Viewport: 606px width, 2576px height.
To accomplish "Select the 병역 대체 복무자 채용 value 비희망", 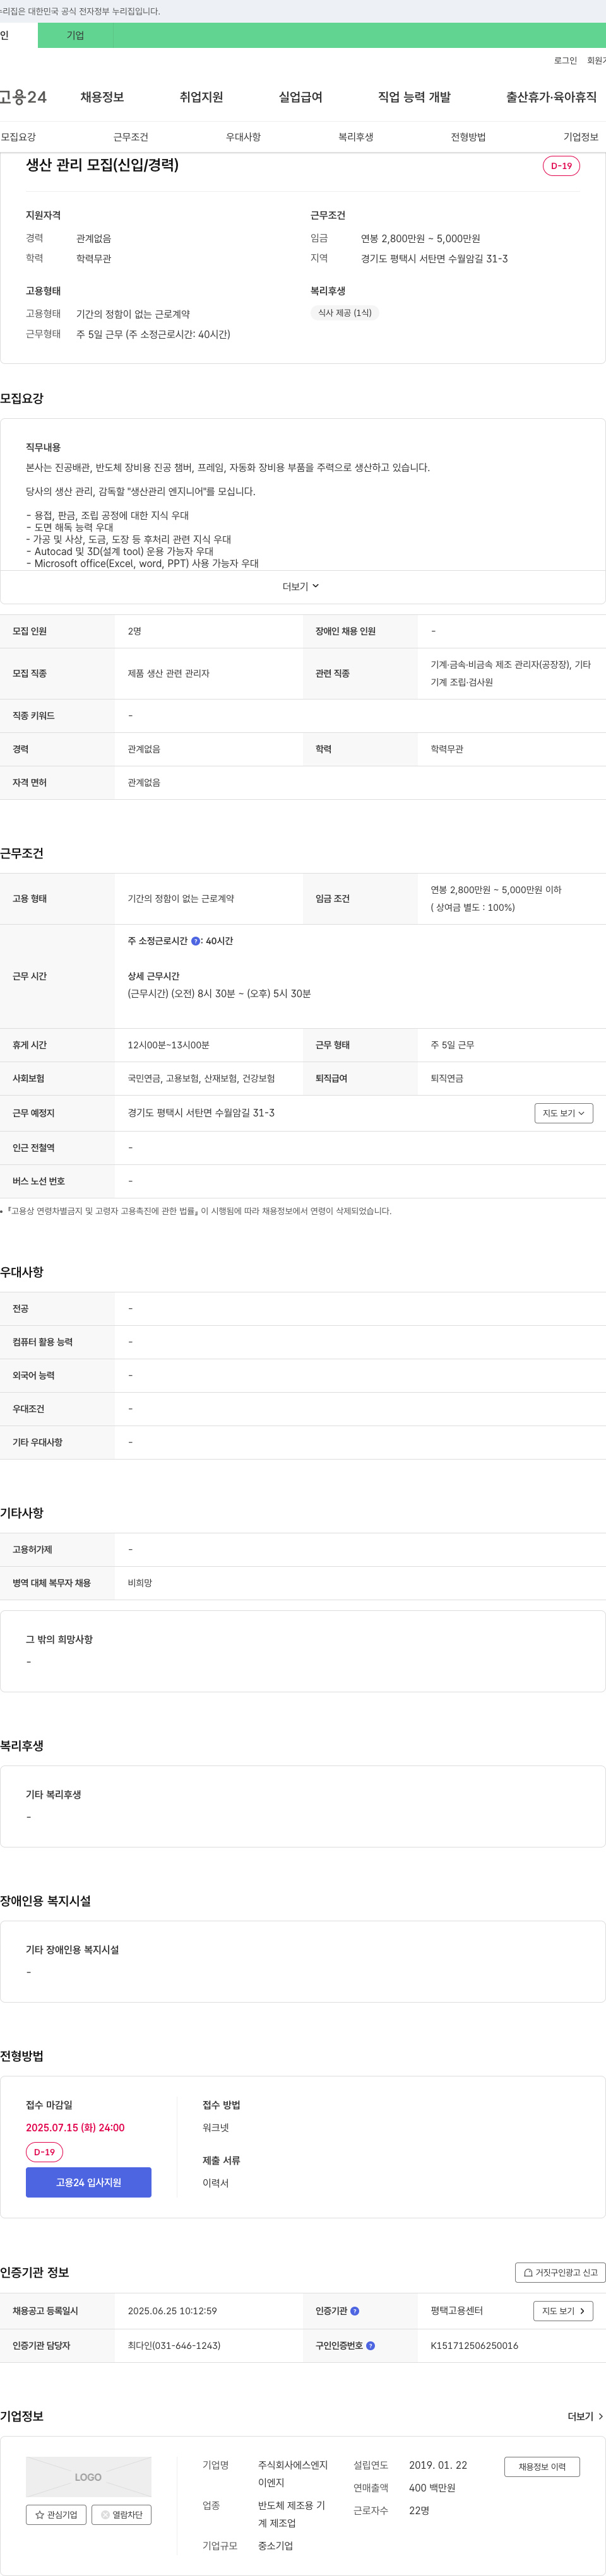I will tap(140, 1584).
